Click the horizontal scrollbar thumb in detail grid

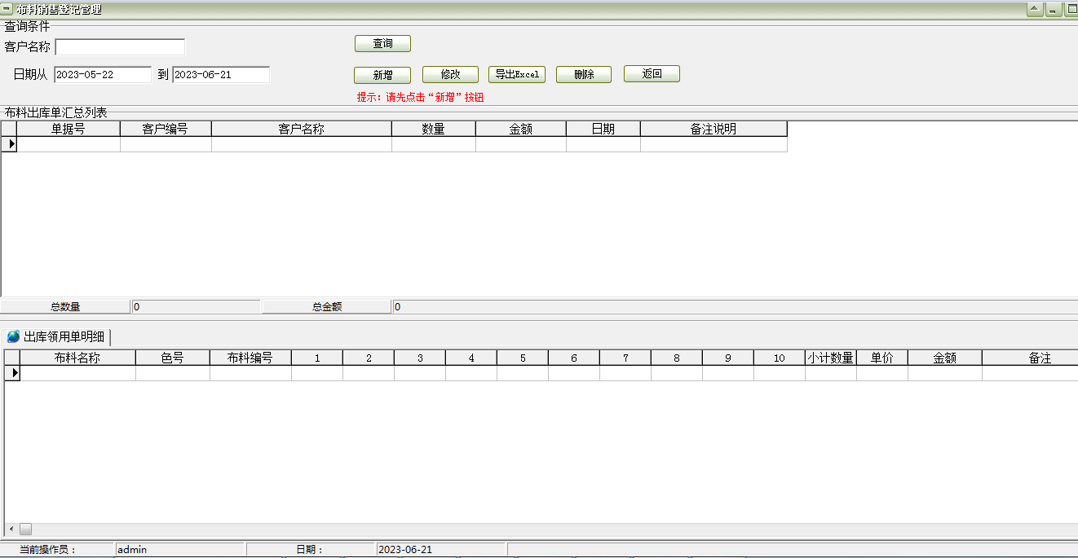click(x=25, y=529)
